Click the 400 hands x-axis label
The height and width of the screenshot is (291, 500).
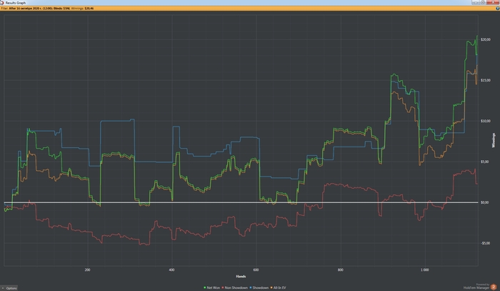coord(171,270)
